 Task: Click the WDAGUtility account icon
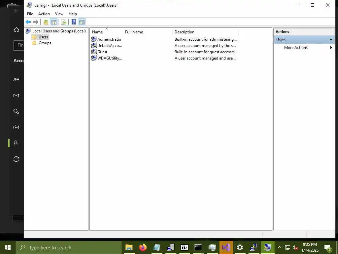coord(94,58)
